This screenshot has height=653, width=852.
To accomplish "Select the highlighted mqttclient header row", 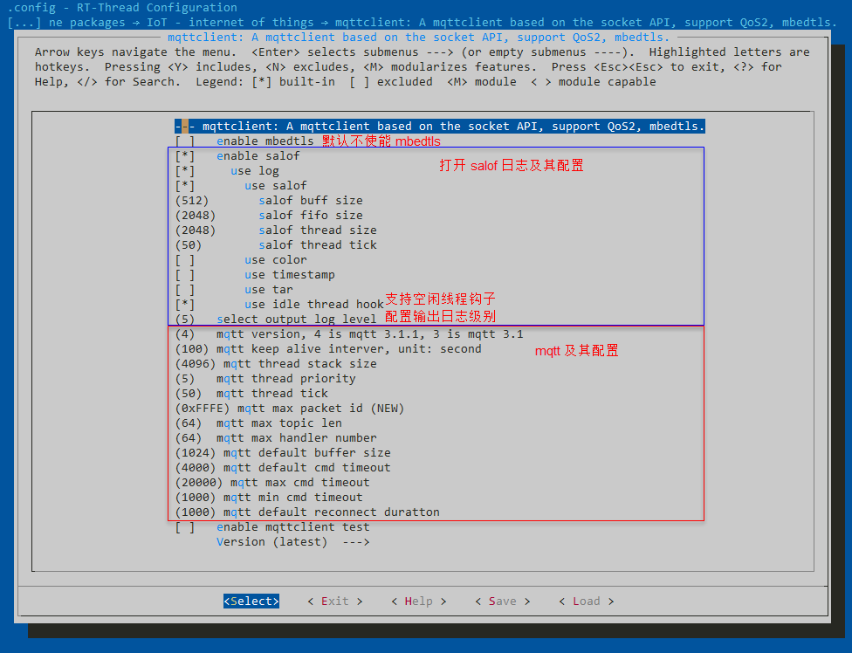I will click(440, 127).
